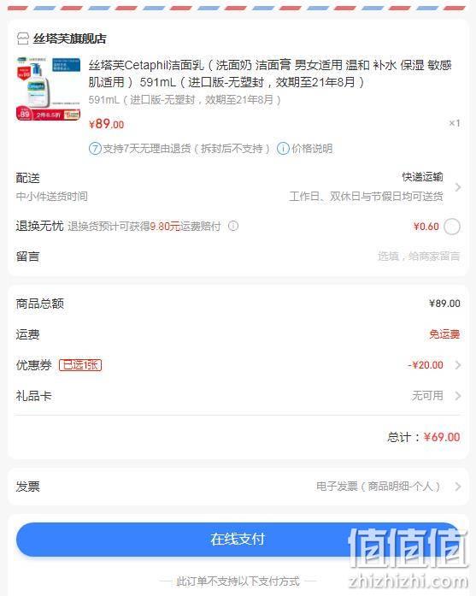Open the Cetaphil cleanser product thumbnail
This screenshot has height=596, width=476.
click(x=48, y=89)
